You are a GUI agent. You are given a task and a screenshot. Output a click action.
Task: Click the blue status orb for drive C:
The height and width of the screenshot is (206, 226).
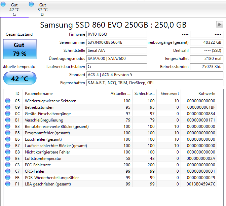click(x=3, y=4)
